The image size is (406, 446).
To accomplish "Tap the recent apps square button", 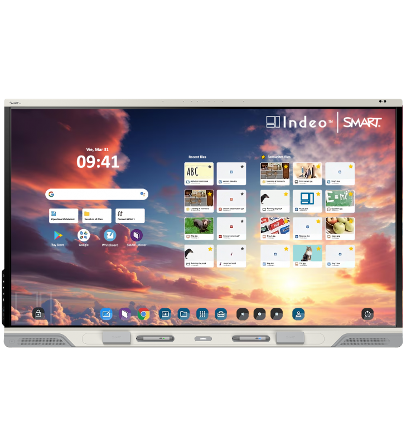I will point(277,314).
